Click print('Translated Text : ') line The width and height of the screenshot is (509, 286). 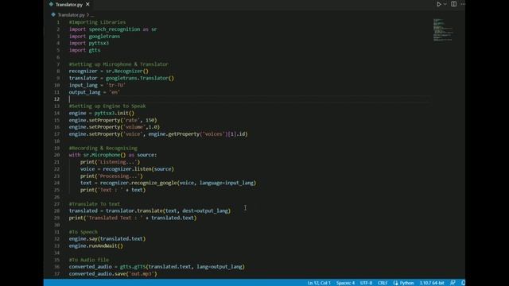133,218
